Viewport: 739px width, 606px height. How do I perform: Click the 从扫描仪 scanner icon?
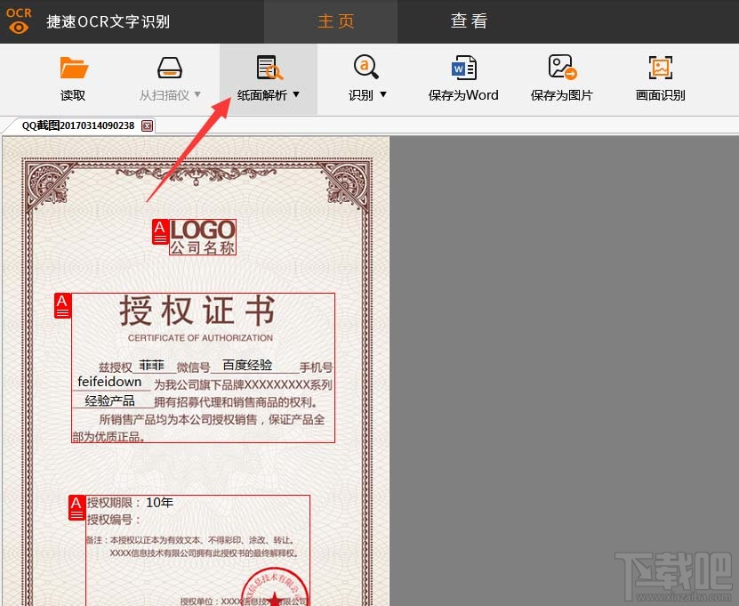pyautogui.click(x=169, y=68)
